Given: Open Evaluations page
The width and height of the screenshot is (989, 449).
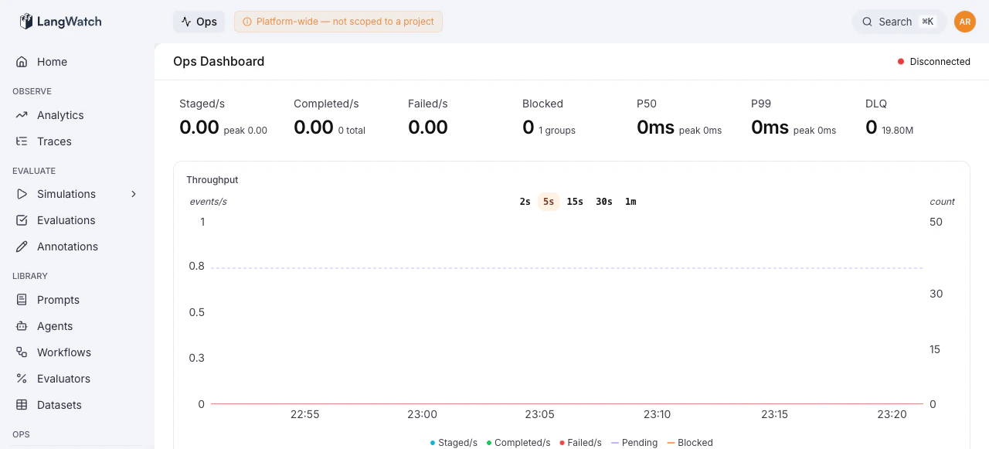Looking at the screenshot, I should tap(77, 220).
